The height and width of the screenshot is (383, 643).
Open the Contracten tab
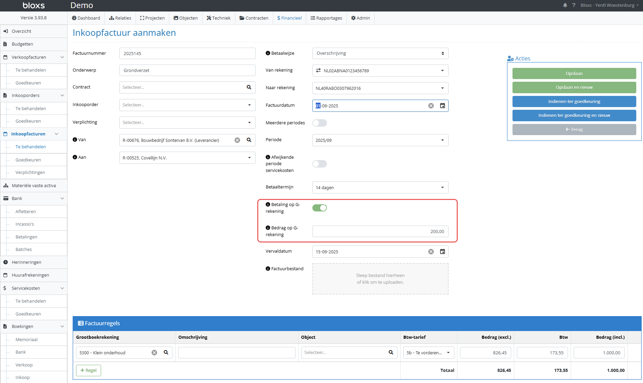pyautogui.click(x=254, y=18)
